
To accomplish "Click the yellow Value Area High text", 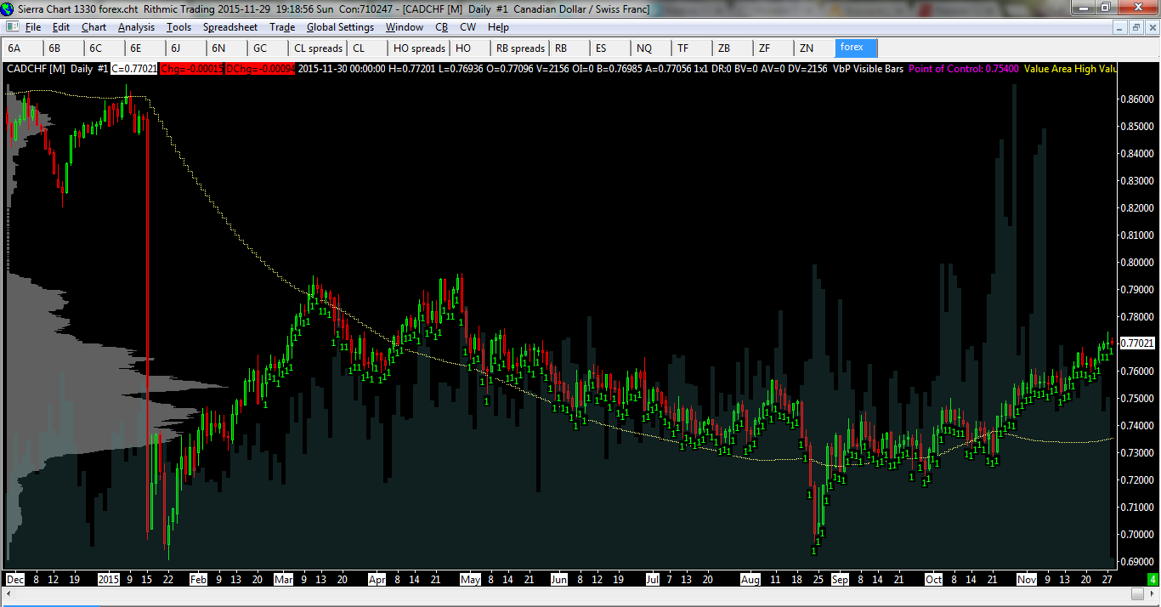I will pyautogui.click(x=1071, y=69).
